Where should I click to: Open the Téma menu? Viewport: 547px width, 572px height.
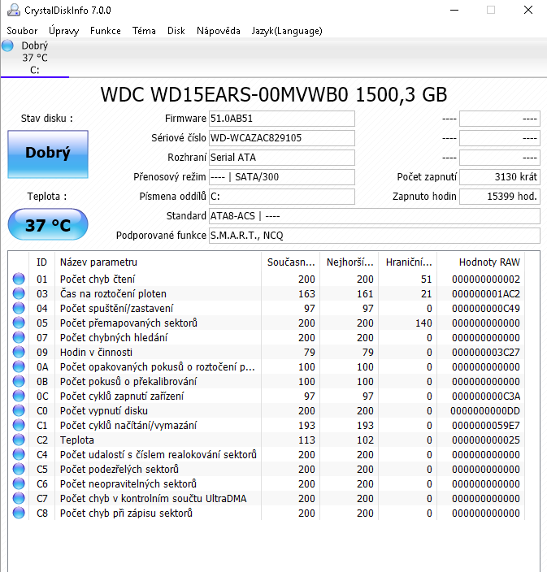[144, 31]
